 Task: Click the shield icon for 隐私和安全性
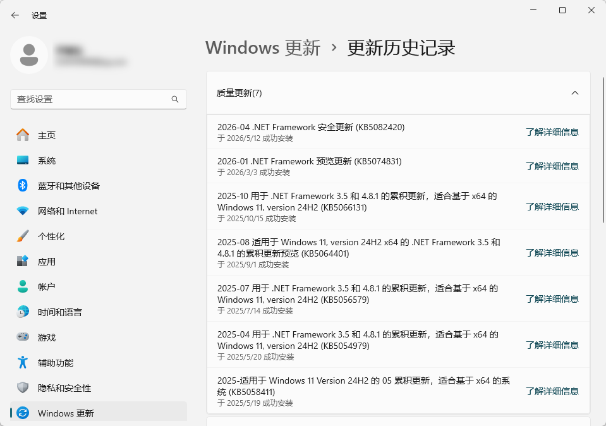click(23, 387)
